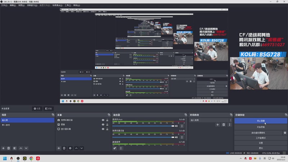Add a new scene with the plus icon in 场景 panel

pos(3,148)
